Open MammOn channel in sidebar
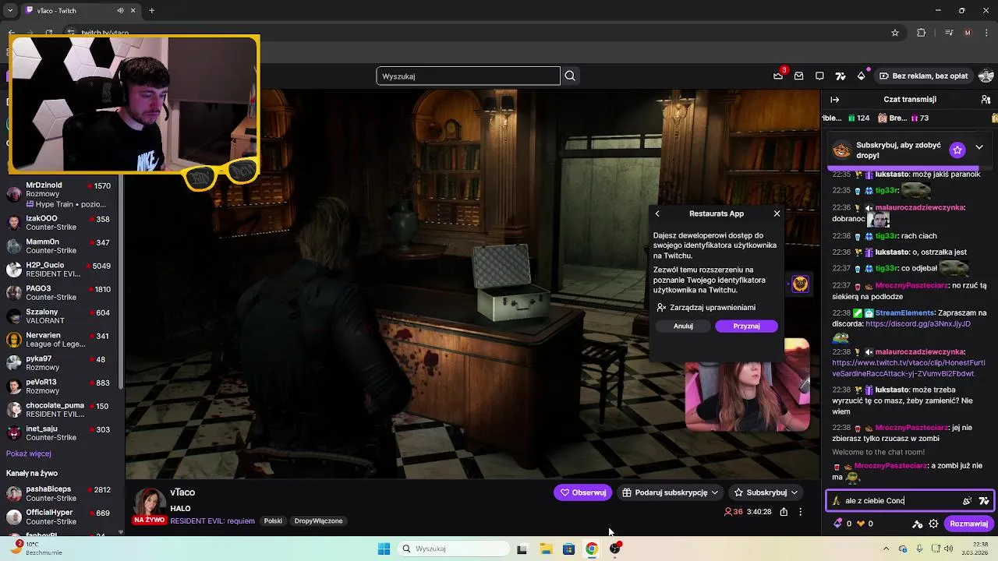 [x=61, y=246]
